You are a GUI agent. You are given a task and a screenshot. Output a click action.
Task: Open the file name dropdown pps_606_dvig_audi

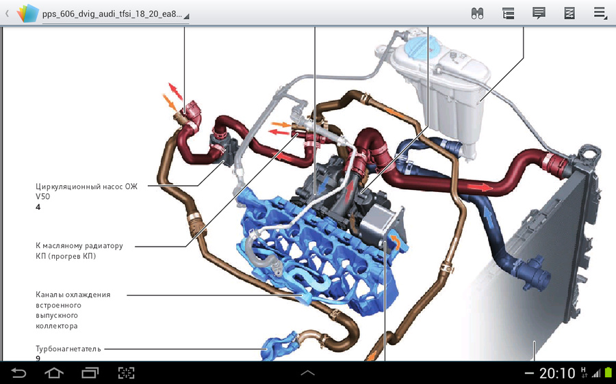[116, 15]
